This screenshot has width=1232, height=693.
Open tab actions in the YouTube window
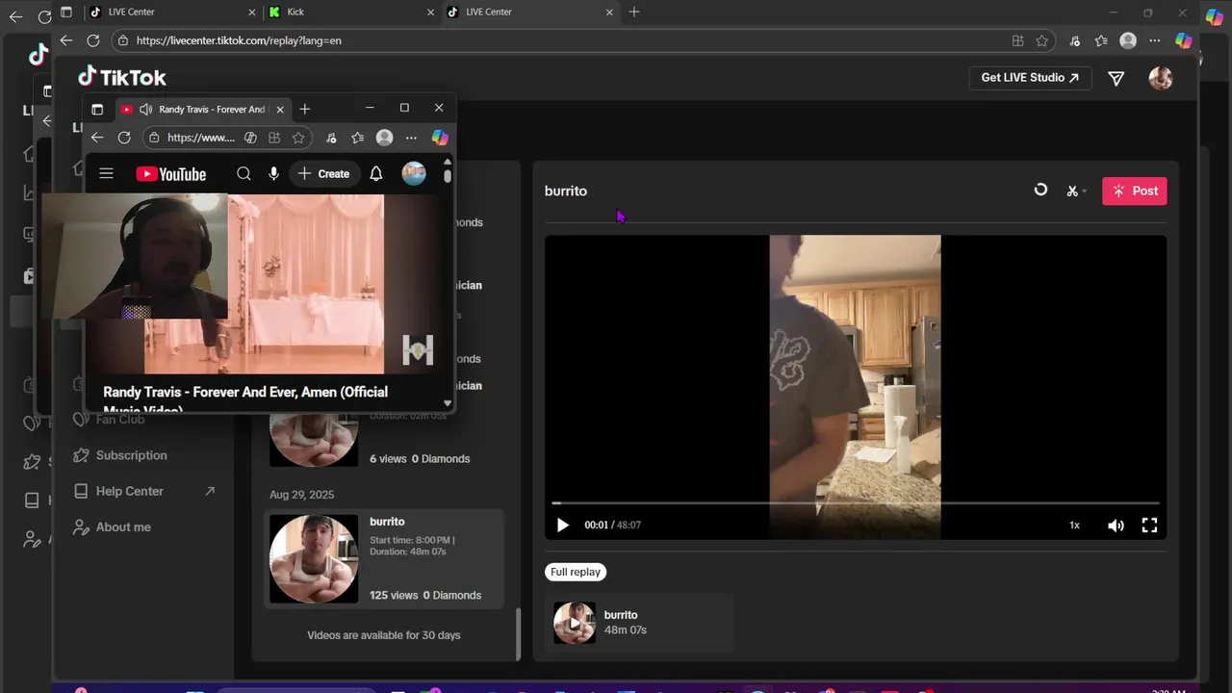coord(97,110)
